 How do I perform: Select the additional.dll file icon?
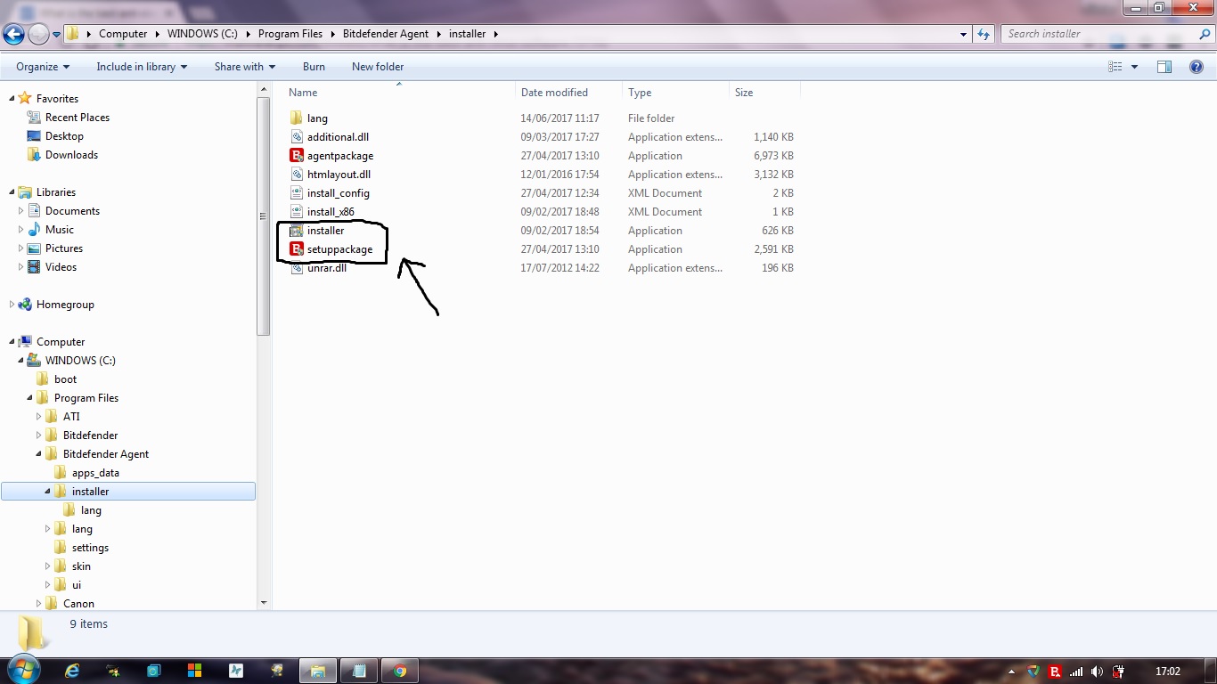pos(297,137)
